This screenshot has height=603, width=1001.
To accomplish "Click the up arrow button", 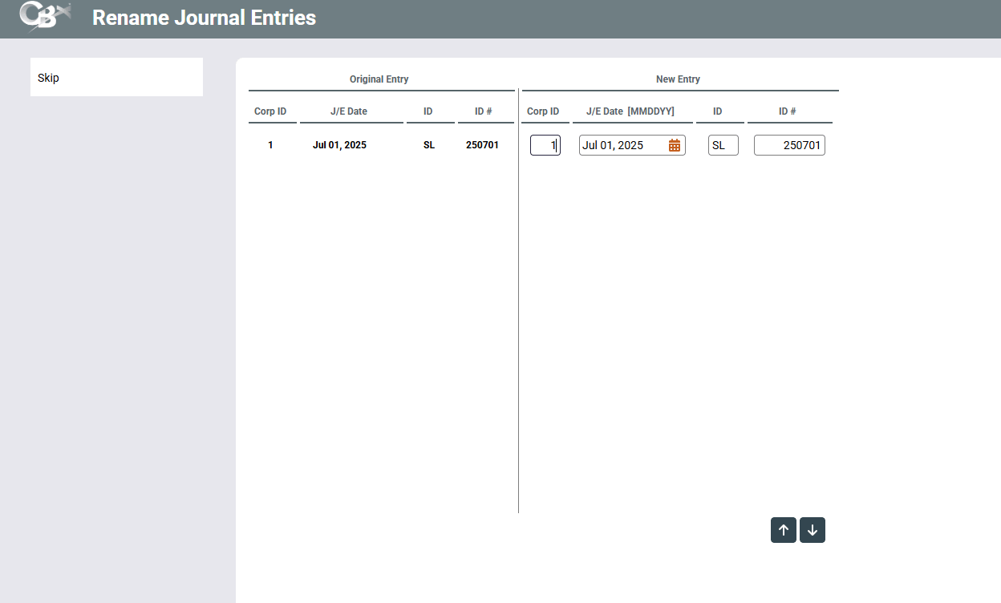I will coord(784,530).
